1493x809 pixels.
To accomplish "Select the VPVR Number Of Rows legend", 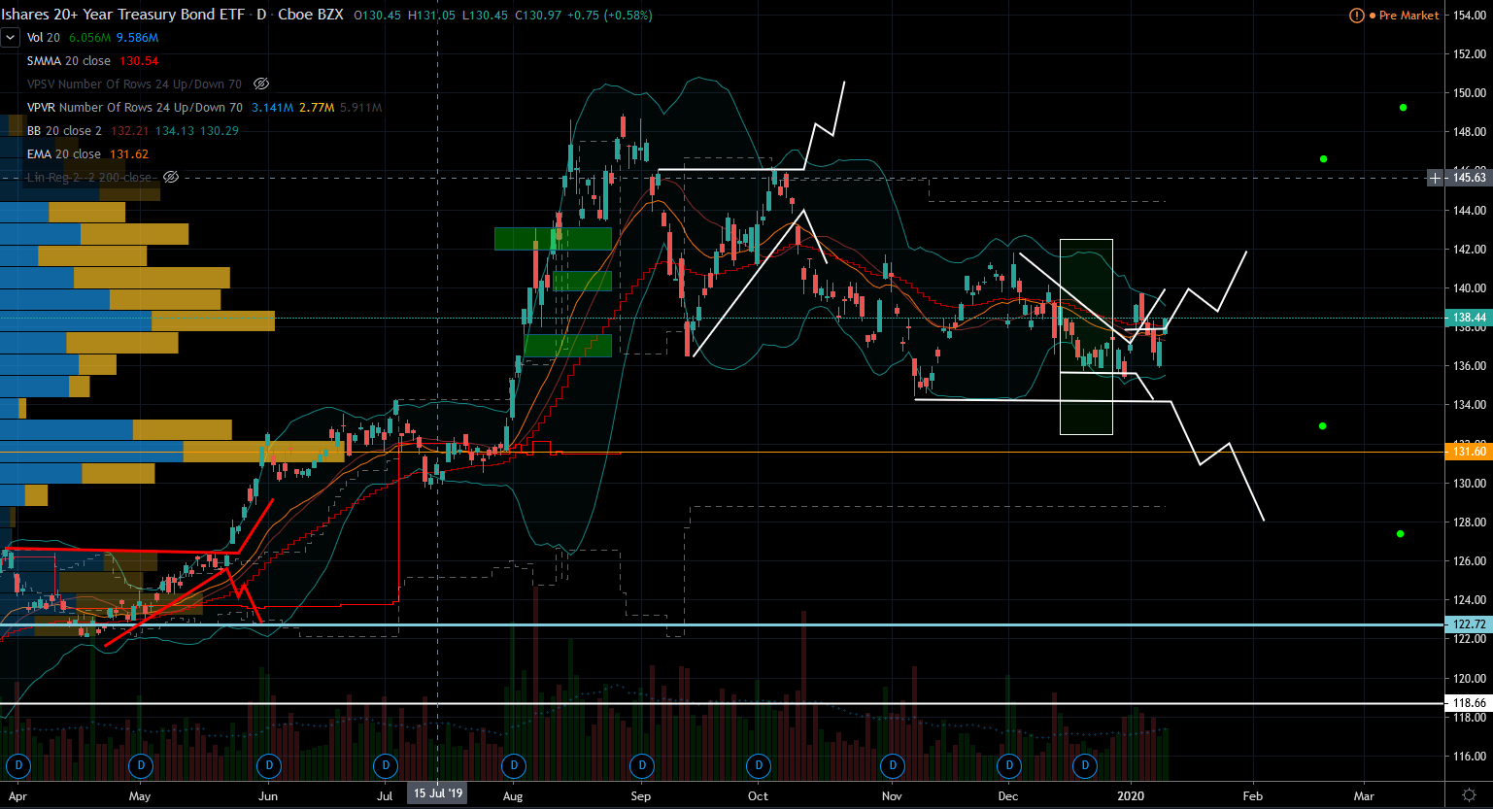I will (134, 108).
